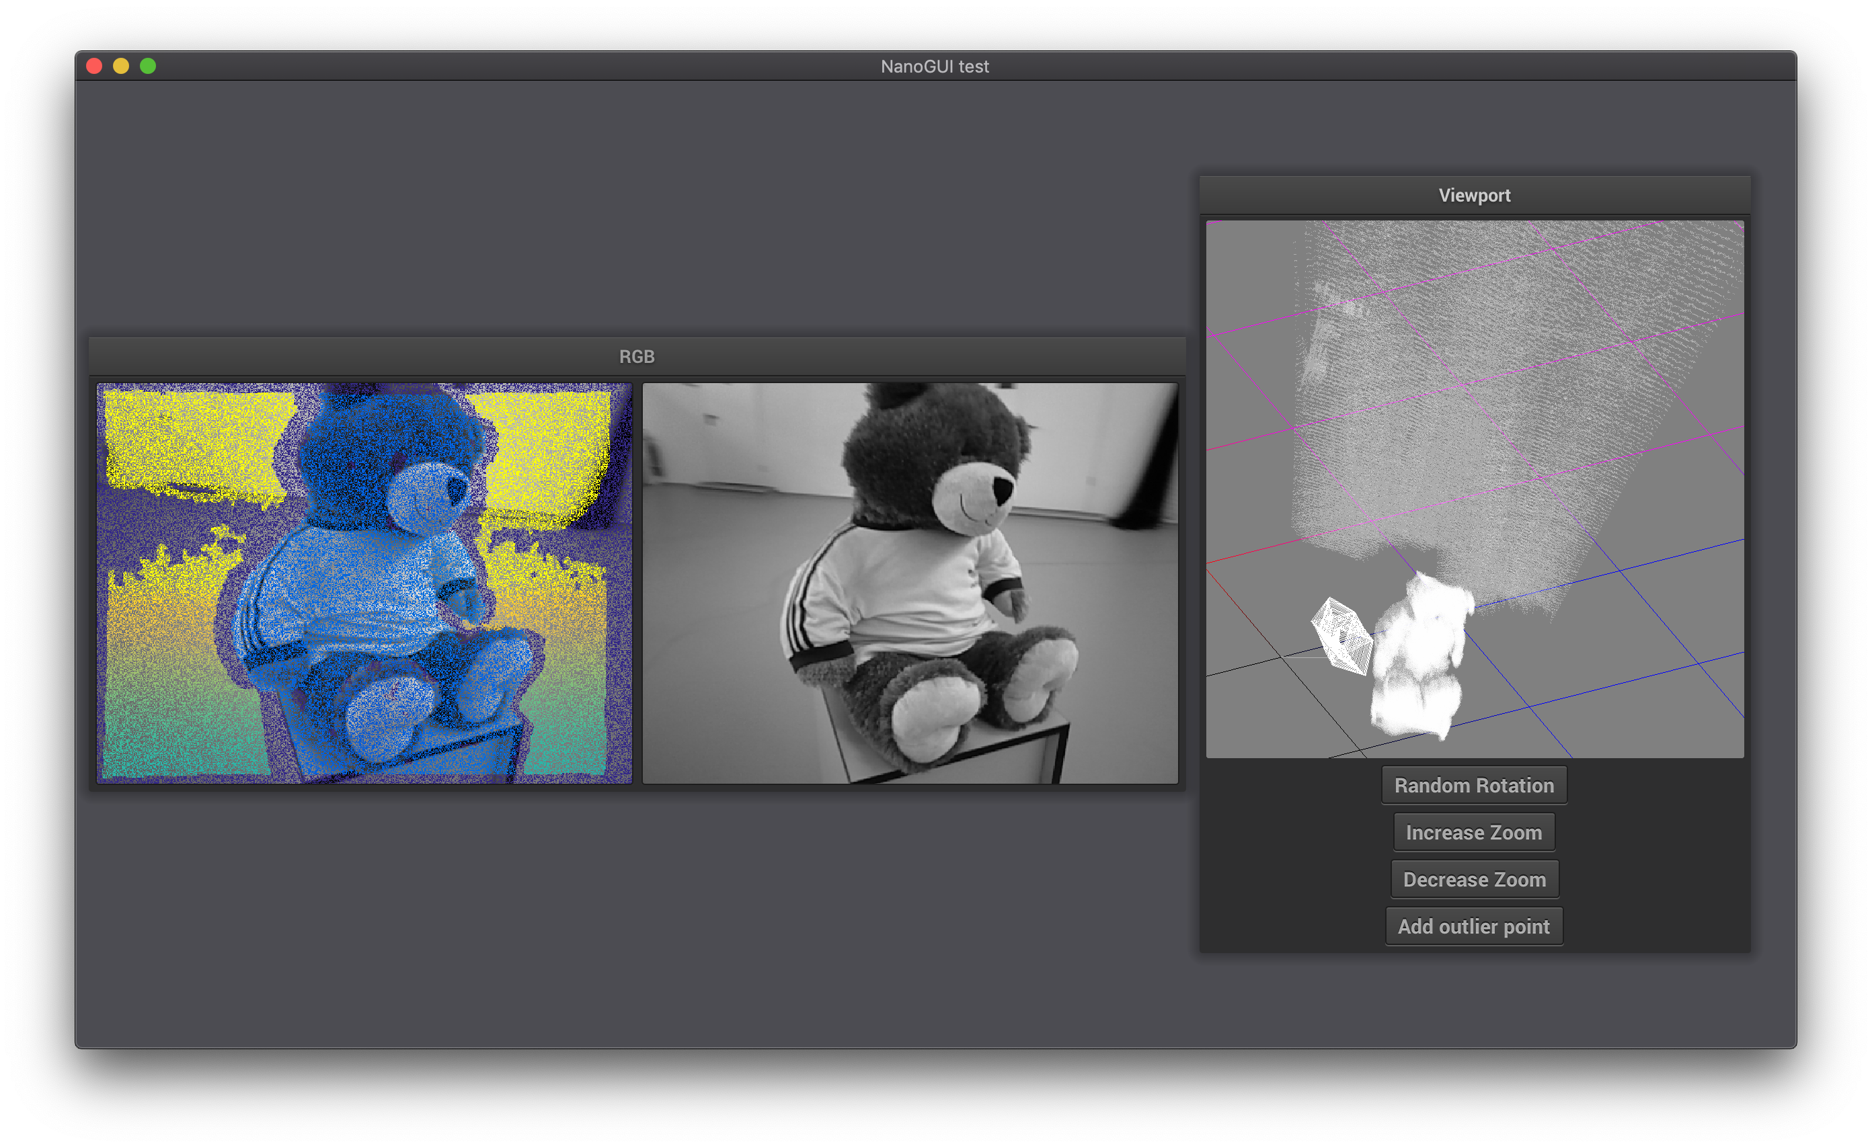
Task: Click the grayscale teddy bear image
Action: 909,582
